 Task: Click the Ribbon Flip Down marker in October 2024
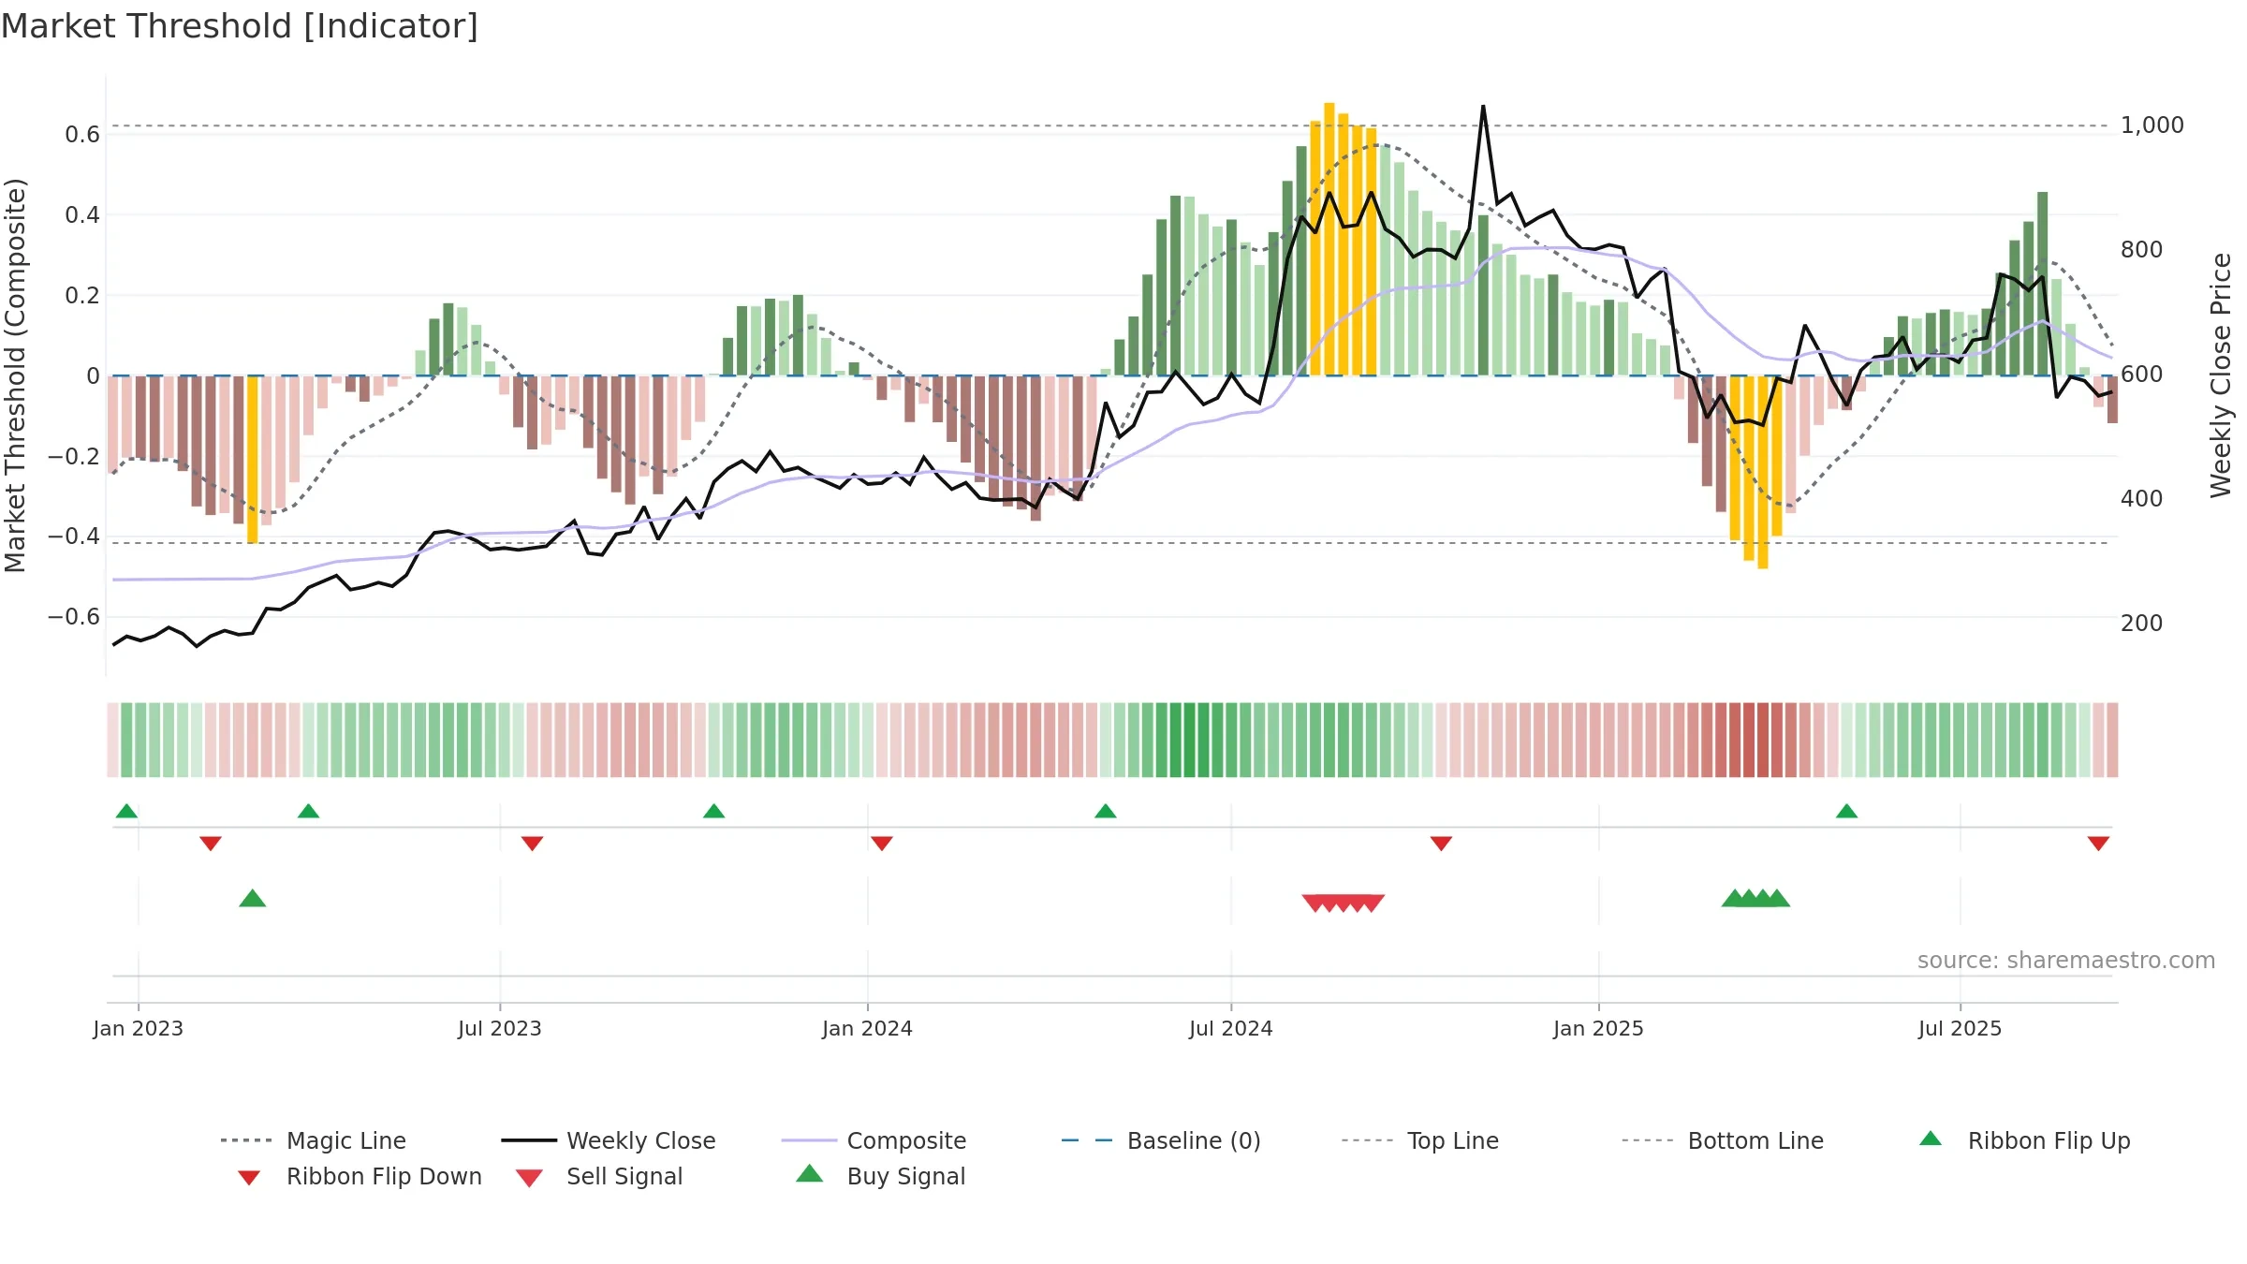click(1441, 844)
